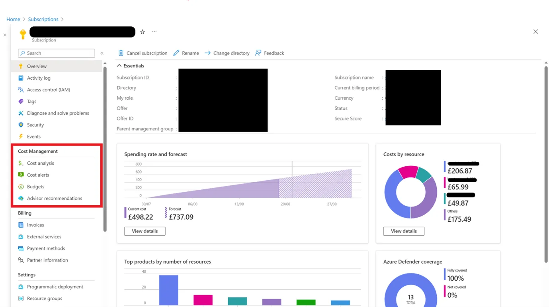The image size is (549, 307).
Task: Click the Feedback icon in toolbar
Action: 258,53
